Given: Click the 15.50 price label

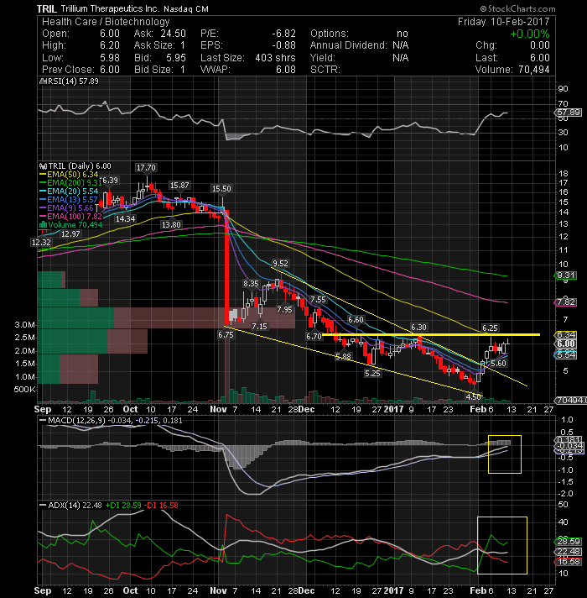Looking at the screenshot, I should pos(221,189).
